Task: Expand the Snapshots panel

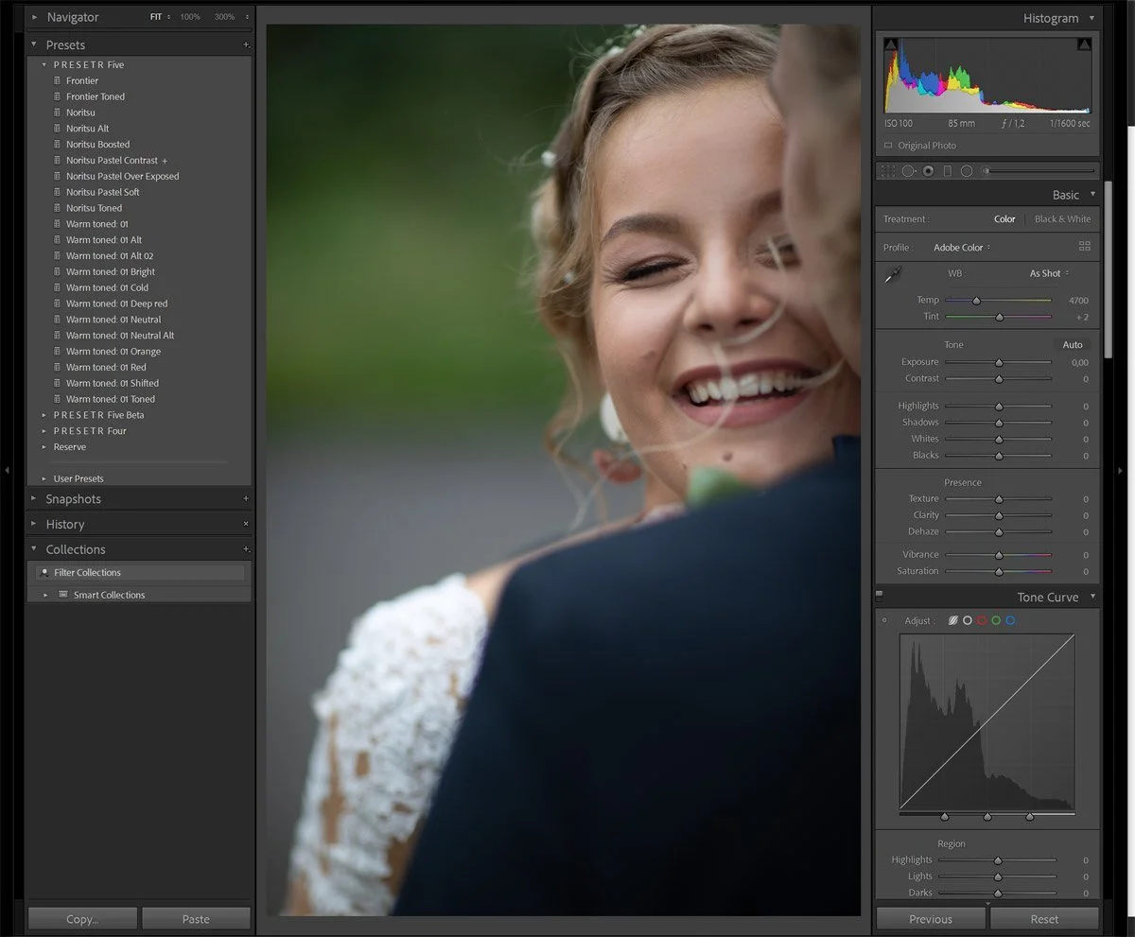Action: 35,498
